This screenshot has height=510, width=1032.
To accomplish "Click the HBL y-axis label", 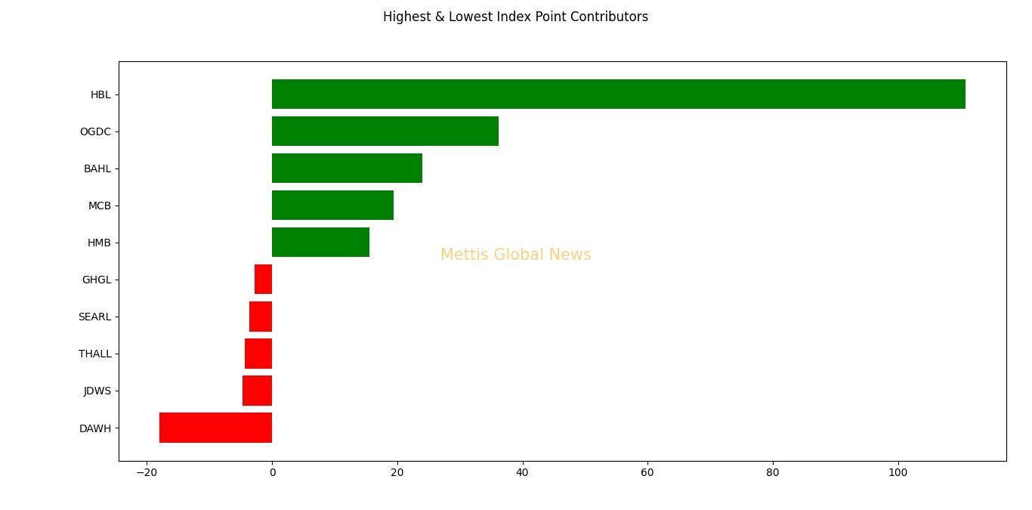I will 100,94.
